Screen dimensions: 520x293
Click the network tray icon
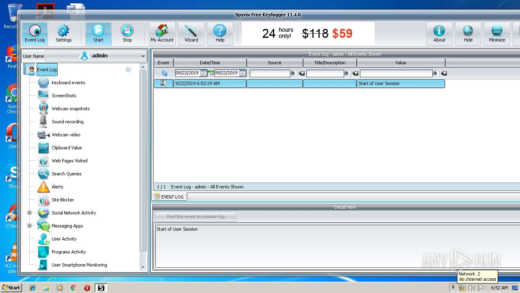tap(462, 288)
